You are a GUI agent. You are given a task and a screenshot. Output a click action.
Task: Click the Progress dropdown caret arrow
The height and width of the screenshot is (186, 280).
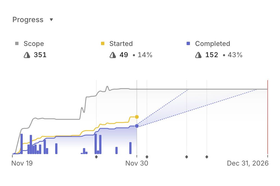click(51, 20)
